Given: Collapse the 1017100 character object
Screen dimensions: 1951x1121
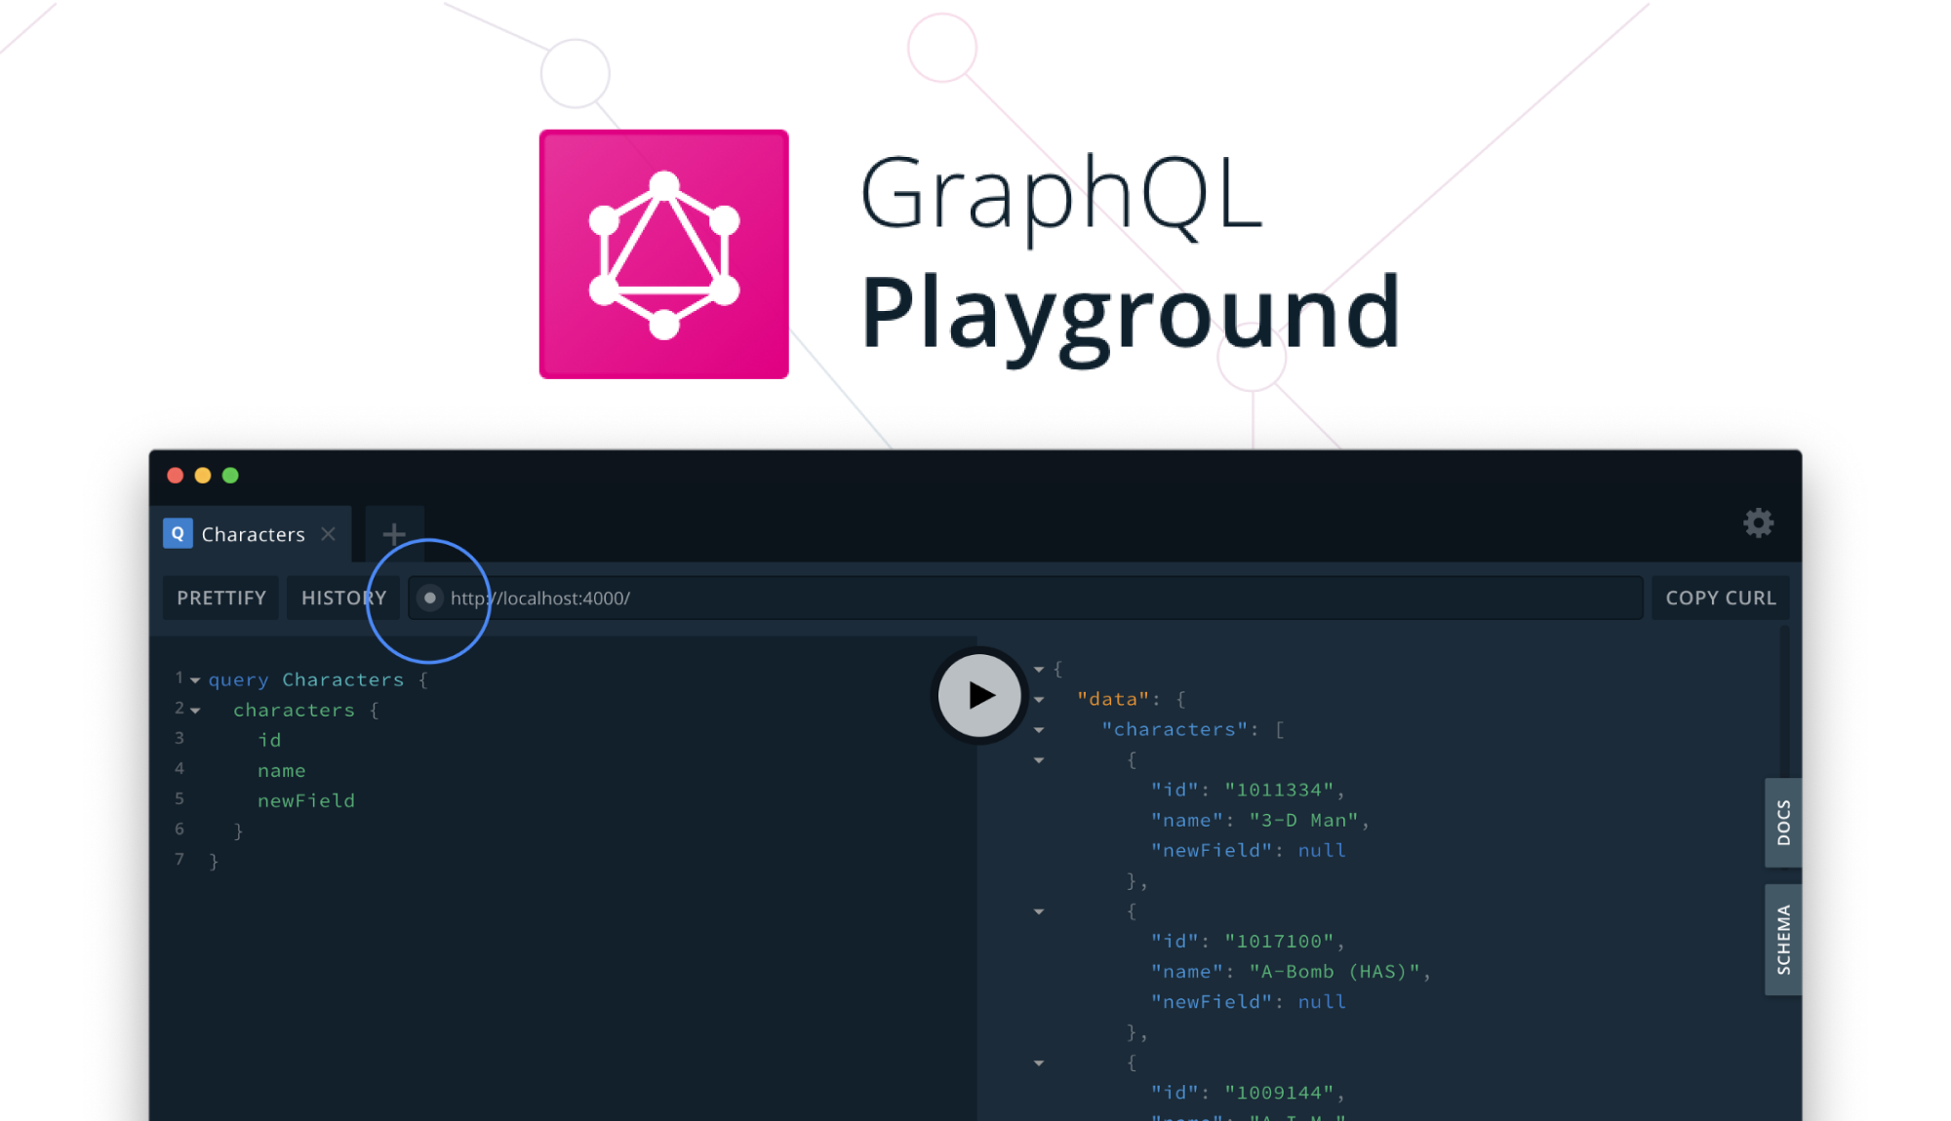Looking at the screenshot, I should click(1039, 911).
